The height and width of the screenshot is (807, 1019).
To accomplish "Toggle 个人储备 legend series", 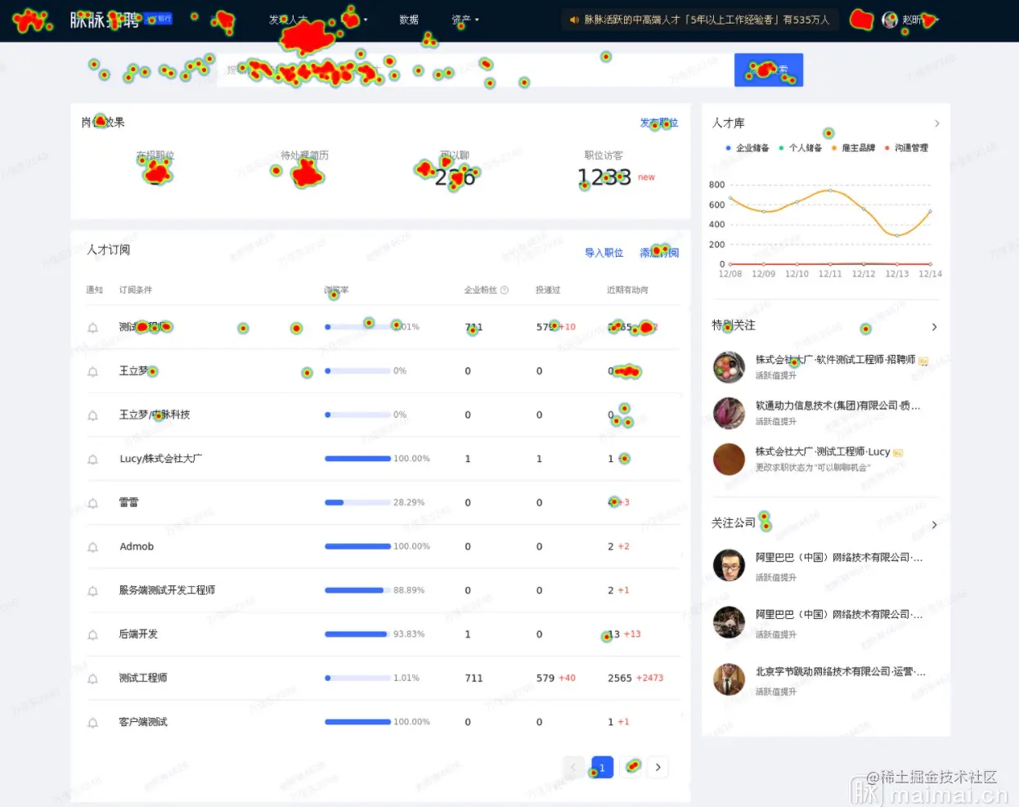I will (x=800, y=148).
